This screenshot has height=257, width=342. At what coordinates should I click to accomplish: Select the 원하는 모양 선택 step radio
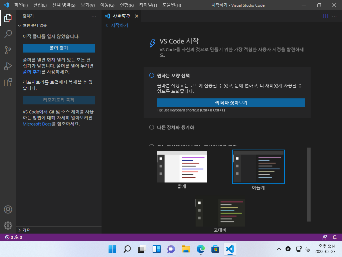click(152, 75)
